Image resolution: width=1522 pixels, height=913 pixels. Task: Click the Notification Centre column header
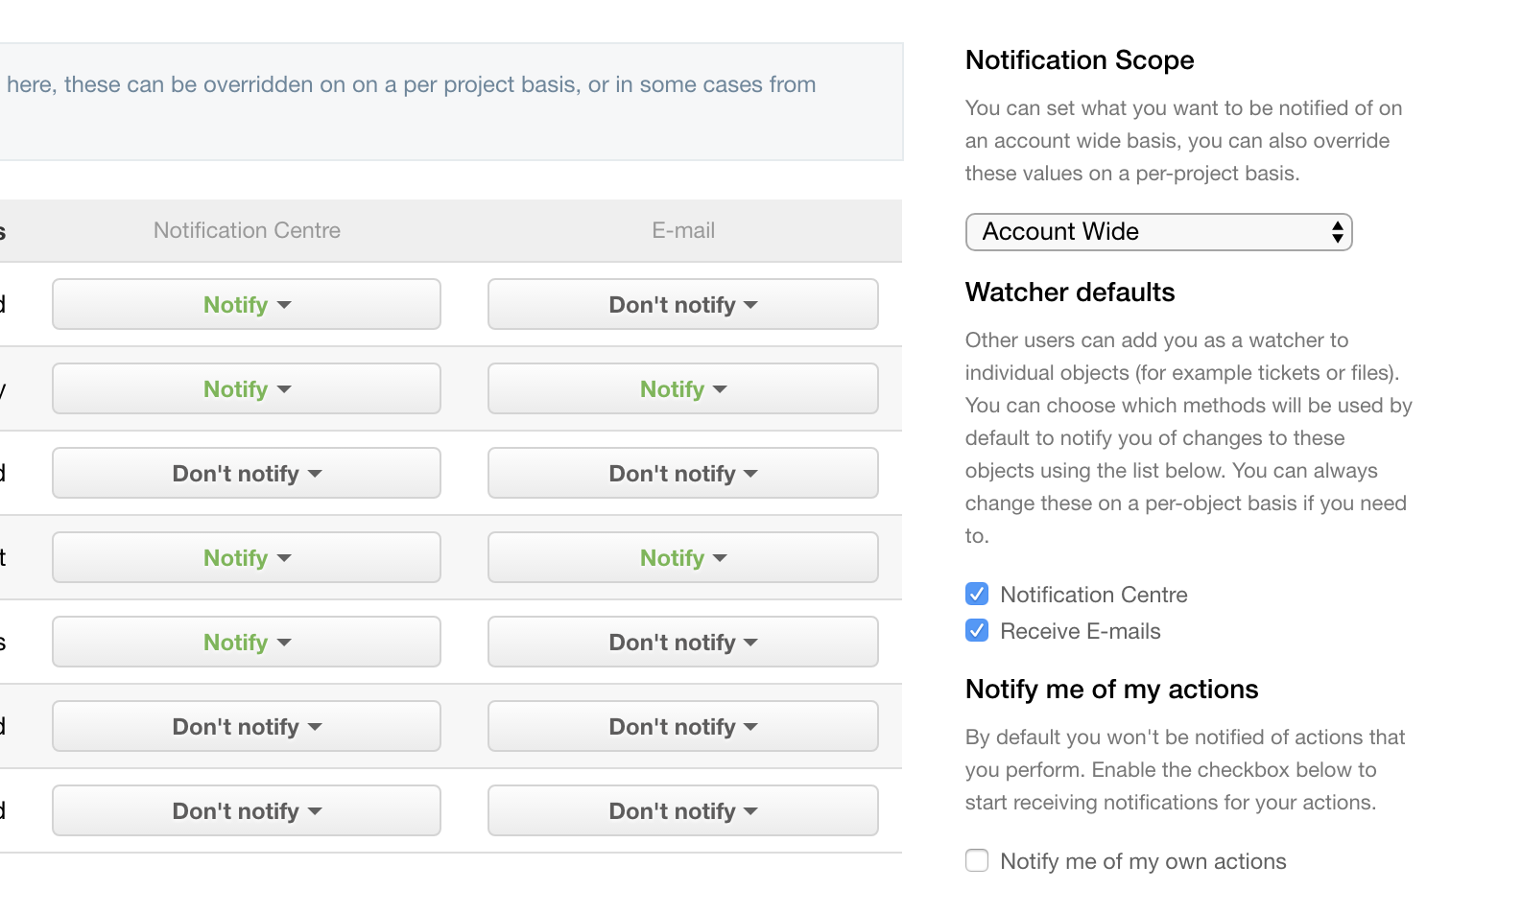tap(247, 231)
